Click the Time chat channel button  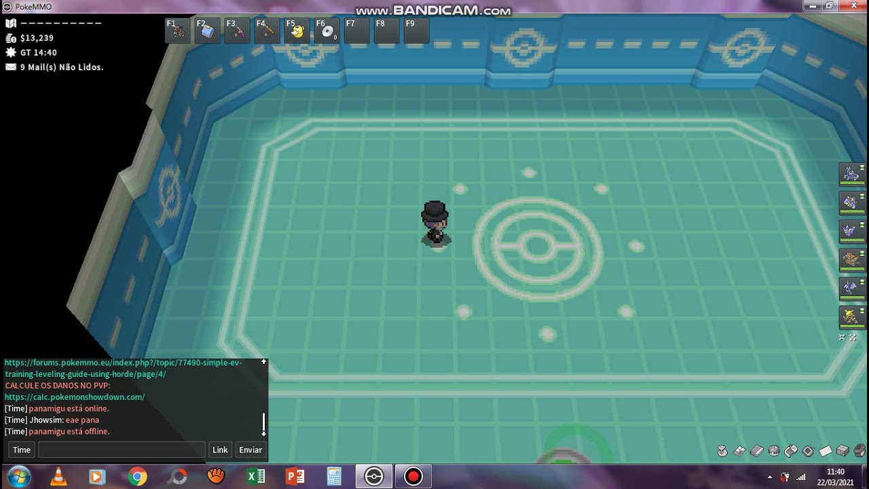[x=22, y=450]
